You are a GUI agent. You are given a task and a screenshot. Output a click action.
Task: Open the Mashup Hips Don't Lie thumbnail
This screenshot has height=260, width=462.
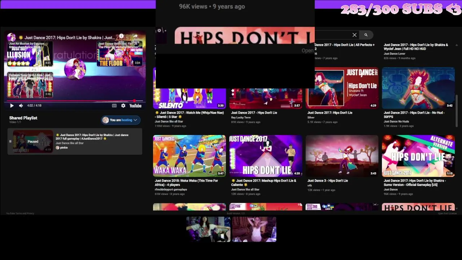[x=266, y=156]
